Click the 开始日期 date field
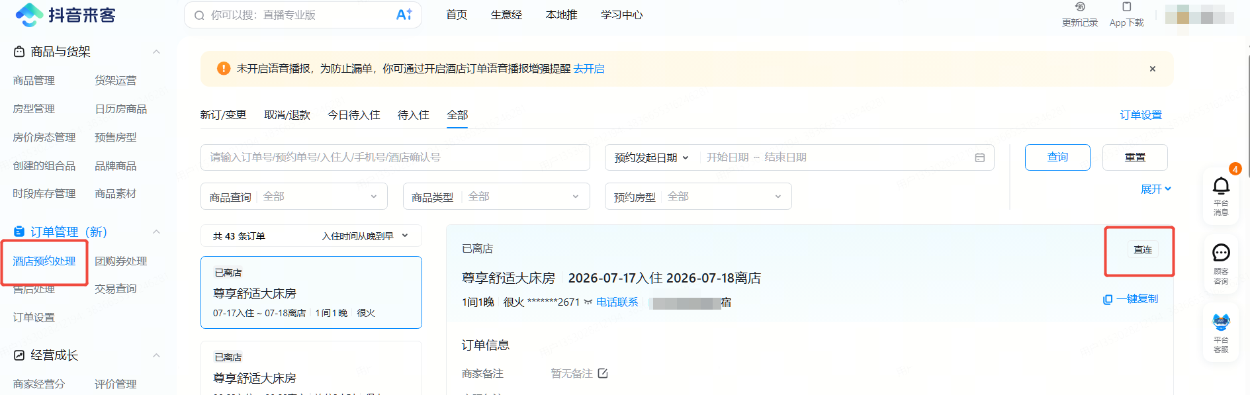The width and height of the screenshot is (1250, 395). tap(727, 157)
